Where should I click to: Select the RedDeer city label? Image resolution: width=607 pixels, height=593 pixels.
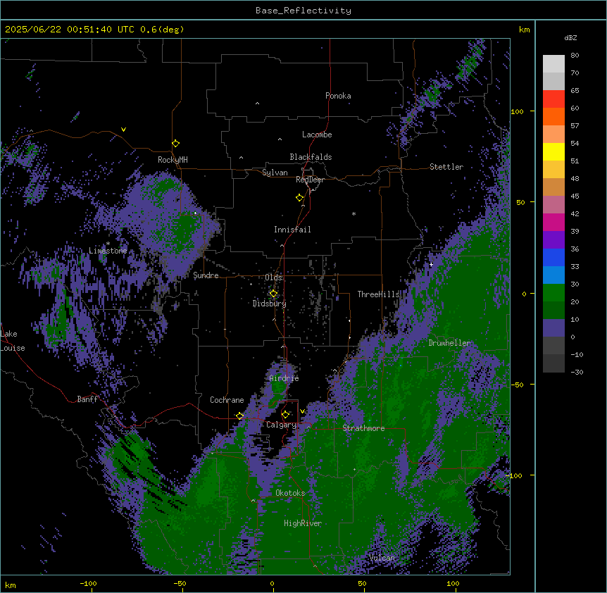point(310,180)
